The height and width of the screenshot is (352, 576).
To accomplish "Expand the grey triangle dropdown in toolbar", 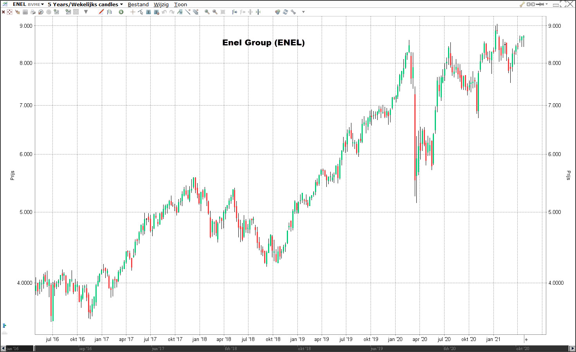I will coord(86,12).
